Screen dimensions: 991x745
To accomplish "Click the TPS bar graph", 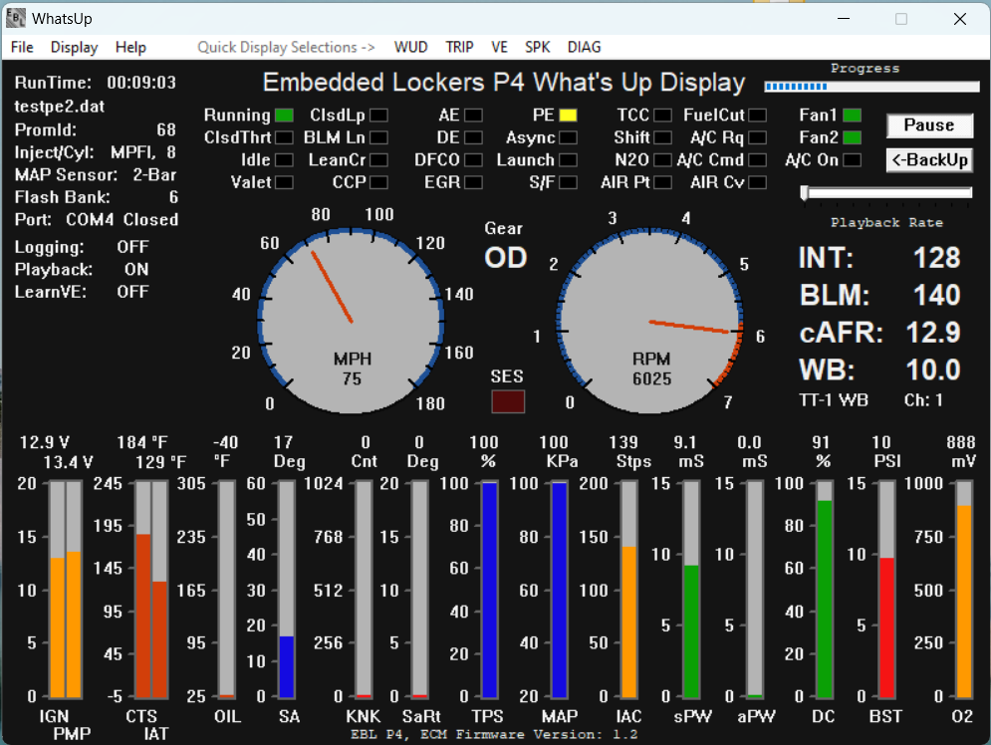I will click(489, 589).
